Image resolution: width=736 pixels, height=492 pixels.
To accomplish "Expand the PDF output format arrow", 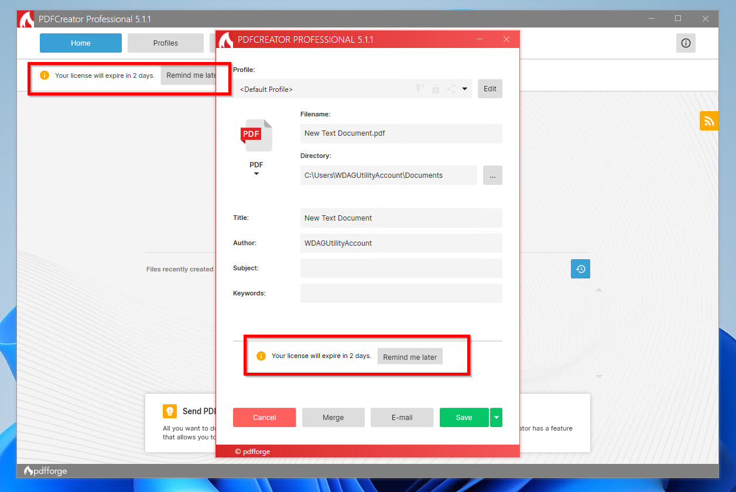I will (256, 174).
